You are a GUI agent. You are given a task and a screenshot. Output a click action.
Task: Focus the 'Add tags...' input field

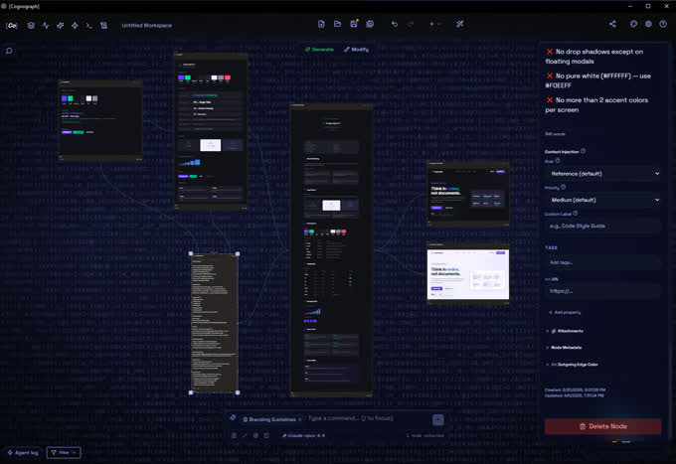click(x=602, y=262)
